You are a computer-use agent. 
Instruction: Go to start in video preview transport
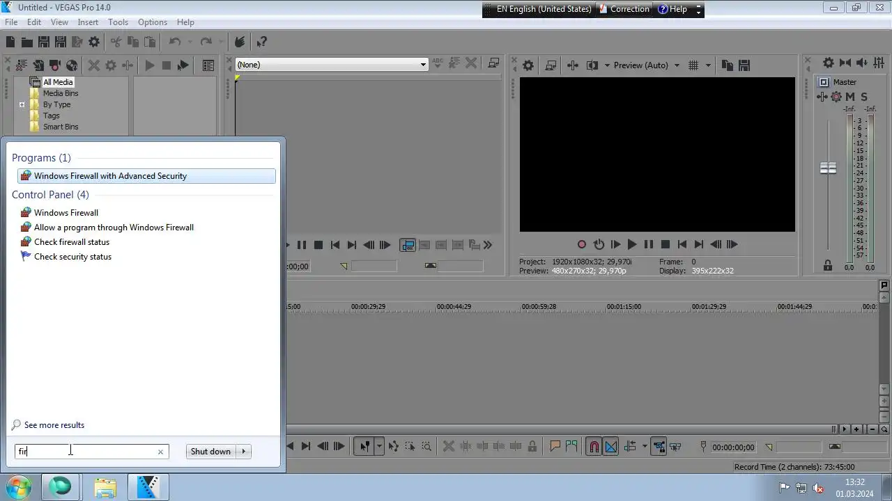[x=682, y=244]
